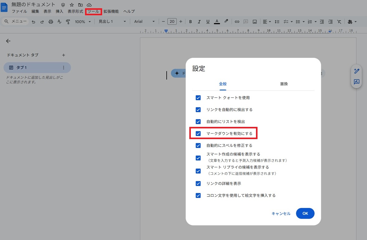367x240 pixels.
Task: Click the clear formatting icon
Action: (x=339, y=22)
